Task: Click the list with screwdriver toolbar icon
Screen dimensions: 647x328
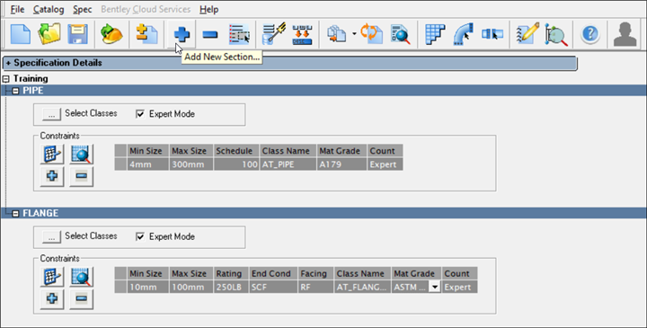Action: click(274, 34)
